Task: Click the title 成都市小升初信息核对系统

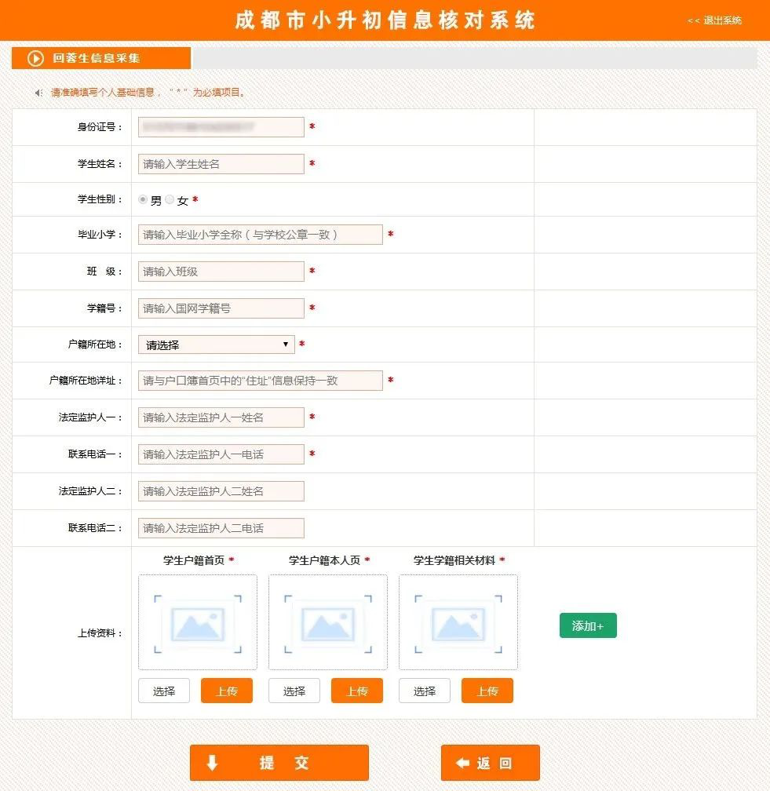Action: pyautogui.click(x=385, y=20)
